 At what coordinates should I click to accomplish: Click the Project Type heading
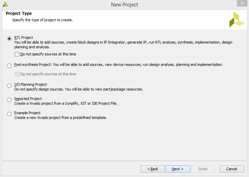click(x=19, y=14)
